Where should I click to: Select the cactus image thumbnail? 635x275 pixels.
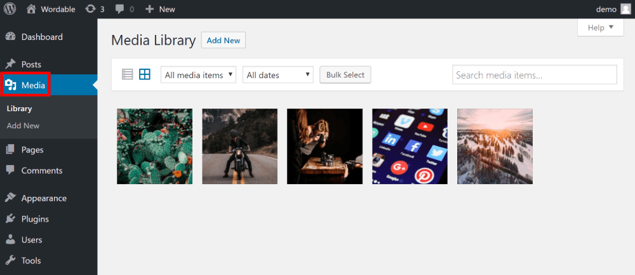click(154, 146)
